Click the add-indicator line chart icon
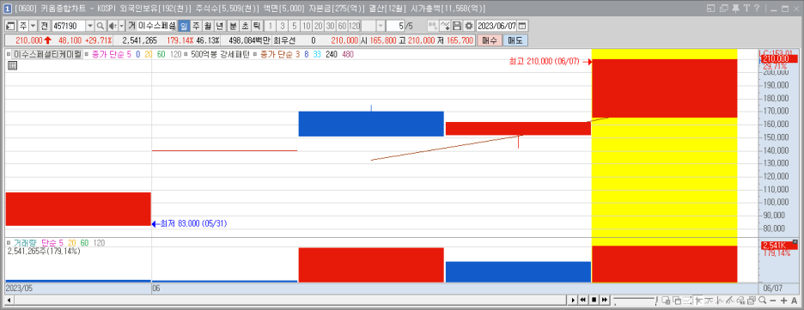Viewport: 804px width, 310px height. (x=445, y=26)
